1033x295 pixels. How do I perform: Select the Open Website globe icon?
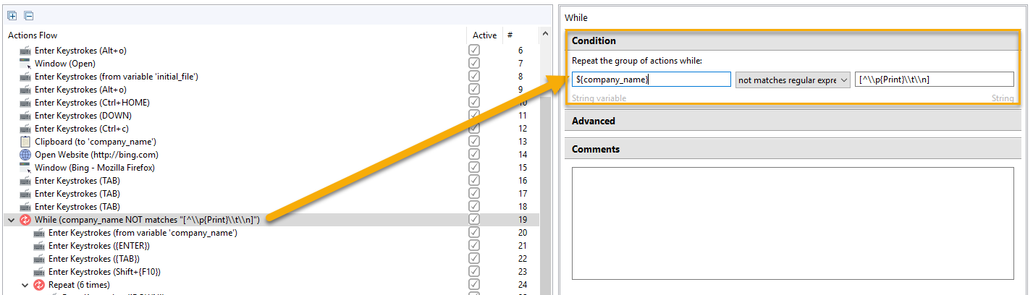point(25,155)
